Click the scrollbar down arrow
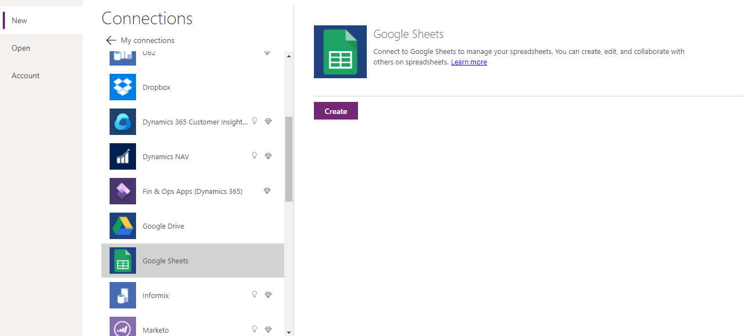This screenshot has height=336, width=749. tap(289, 332)
